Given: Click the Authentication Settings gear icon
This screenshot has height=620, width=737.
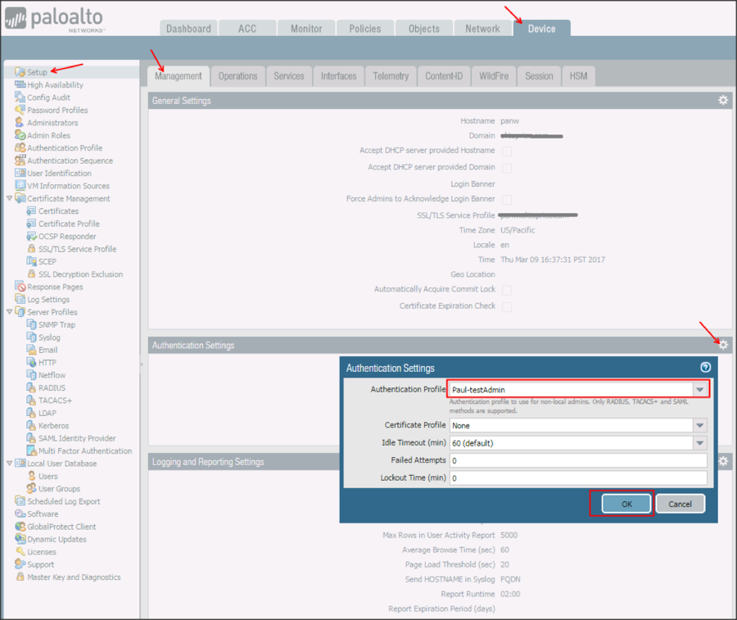Looking at the screenshot, I should tap(722, 346).
